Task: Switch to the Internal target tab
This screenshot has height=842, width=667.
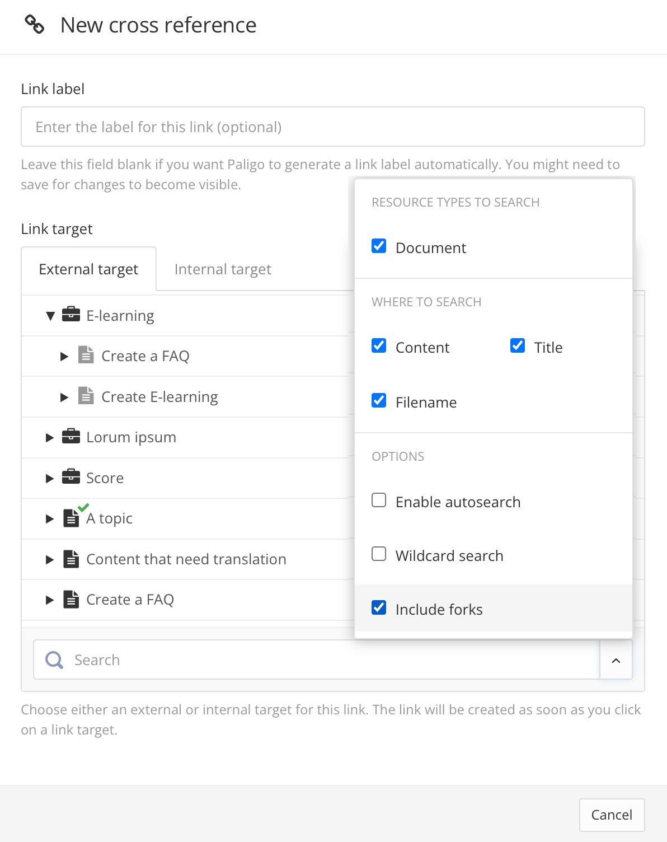Action: (x=223, y=269)
